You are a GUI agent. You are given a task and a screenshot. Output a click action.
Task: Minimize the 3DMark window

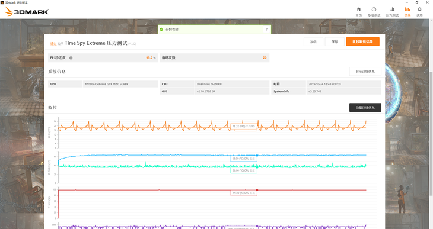(x=407, y=2)
